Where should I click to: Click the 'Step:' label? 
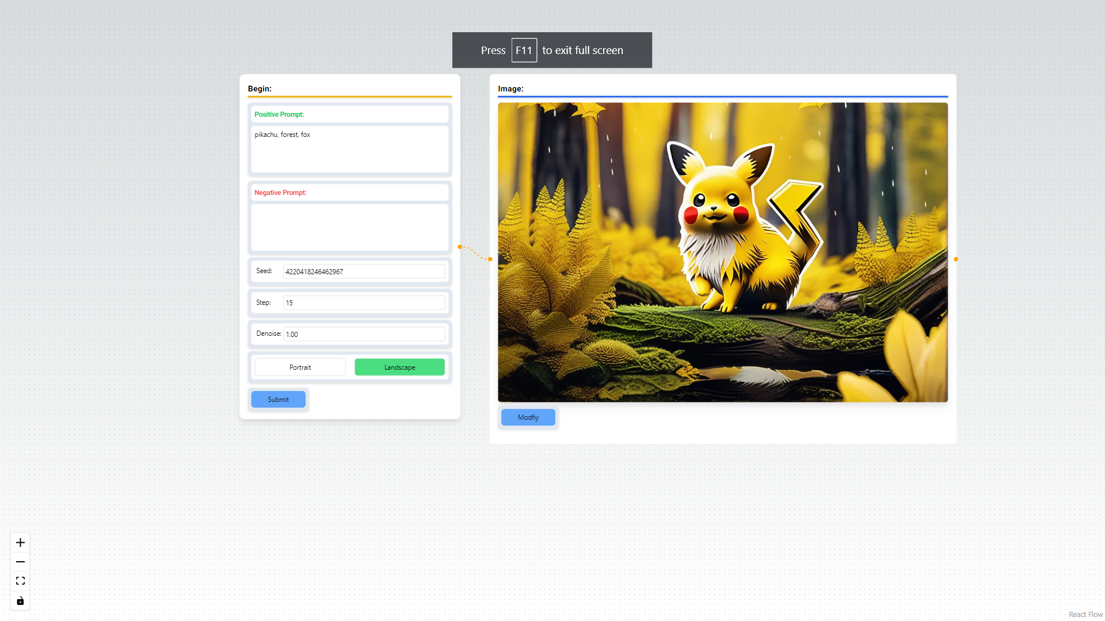pyautogui.click(x=264, y=302)
